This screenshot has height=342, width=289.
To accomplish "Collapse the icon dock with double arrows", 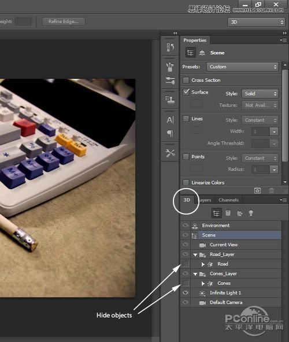I will (175, 33).
